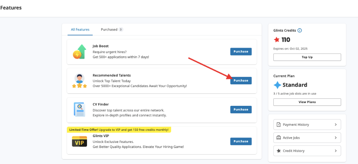Click the Features page heading
The width and height of the screenshot is (358, 164).
[x=11, y=8]
